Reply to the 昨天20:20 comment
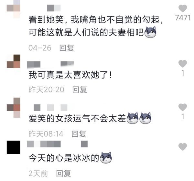The width and height of the screenshot is (194, 181). pos(80,90)
